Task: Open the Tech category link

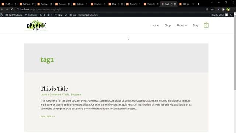Action: pyautogui.click(x=66, y=95)
